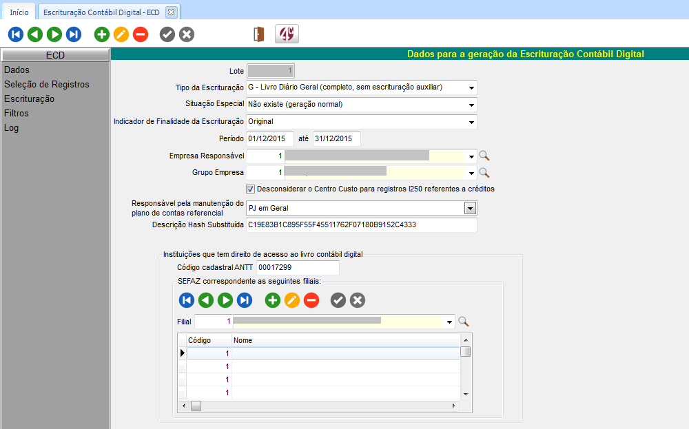The height and width of the screenshot is (429, 689).
Task: Click the Lote field
Action: pos(271,71)
